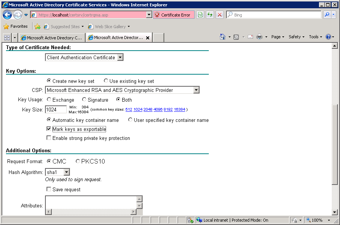Viewport: 340px width, 225px height.
Task: Open the Page menu
Action: (277, 37)
